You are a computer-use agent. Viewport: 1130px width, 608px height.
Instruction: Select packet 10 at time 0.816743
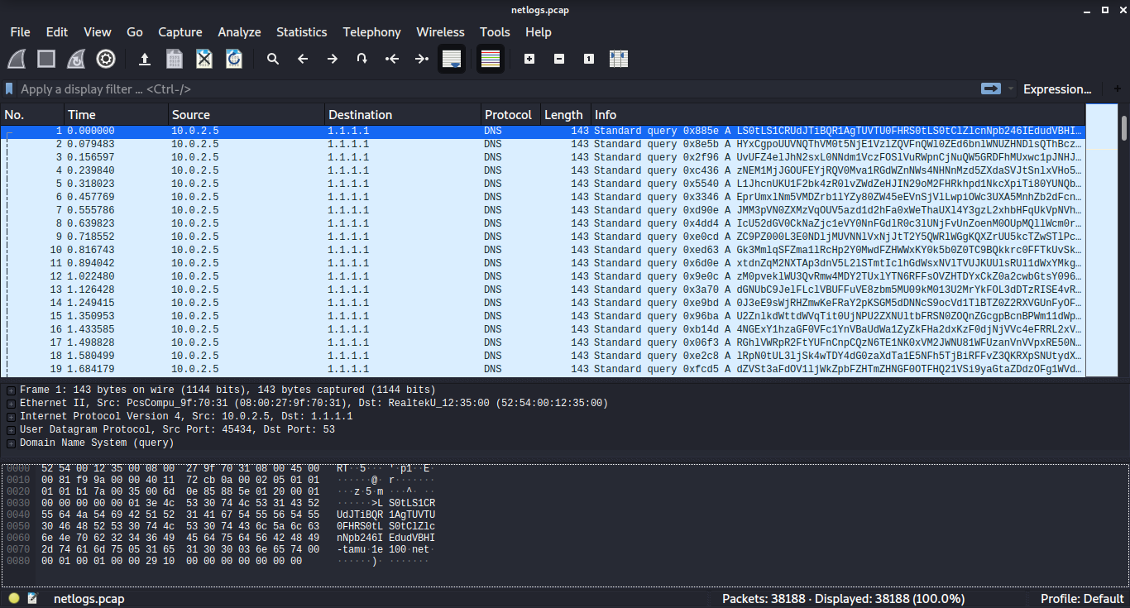[x=543, y=250]
